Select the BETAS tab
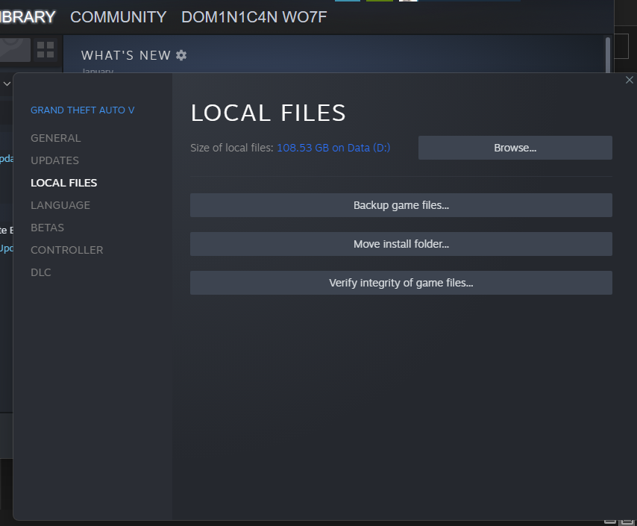The image size is (637, 526). pyautogui.click(x=48, y=228)
